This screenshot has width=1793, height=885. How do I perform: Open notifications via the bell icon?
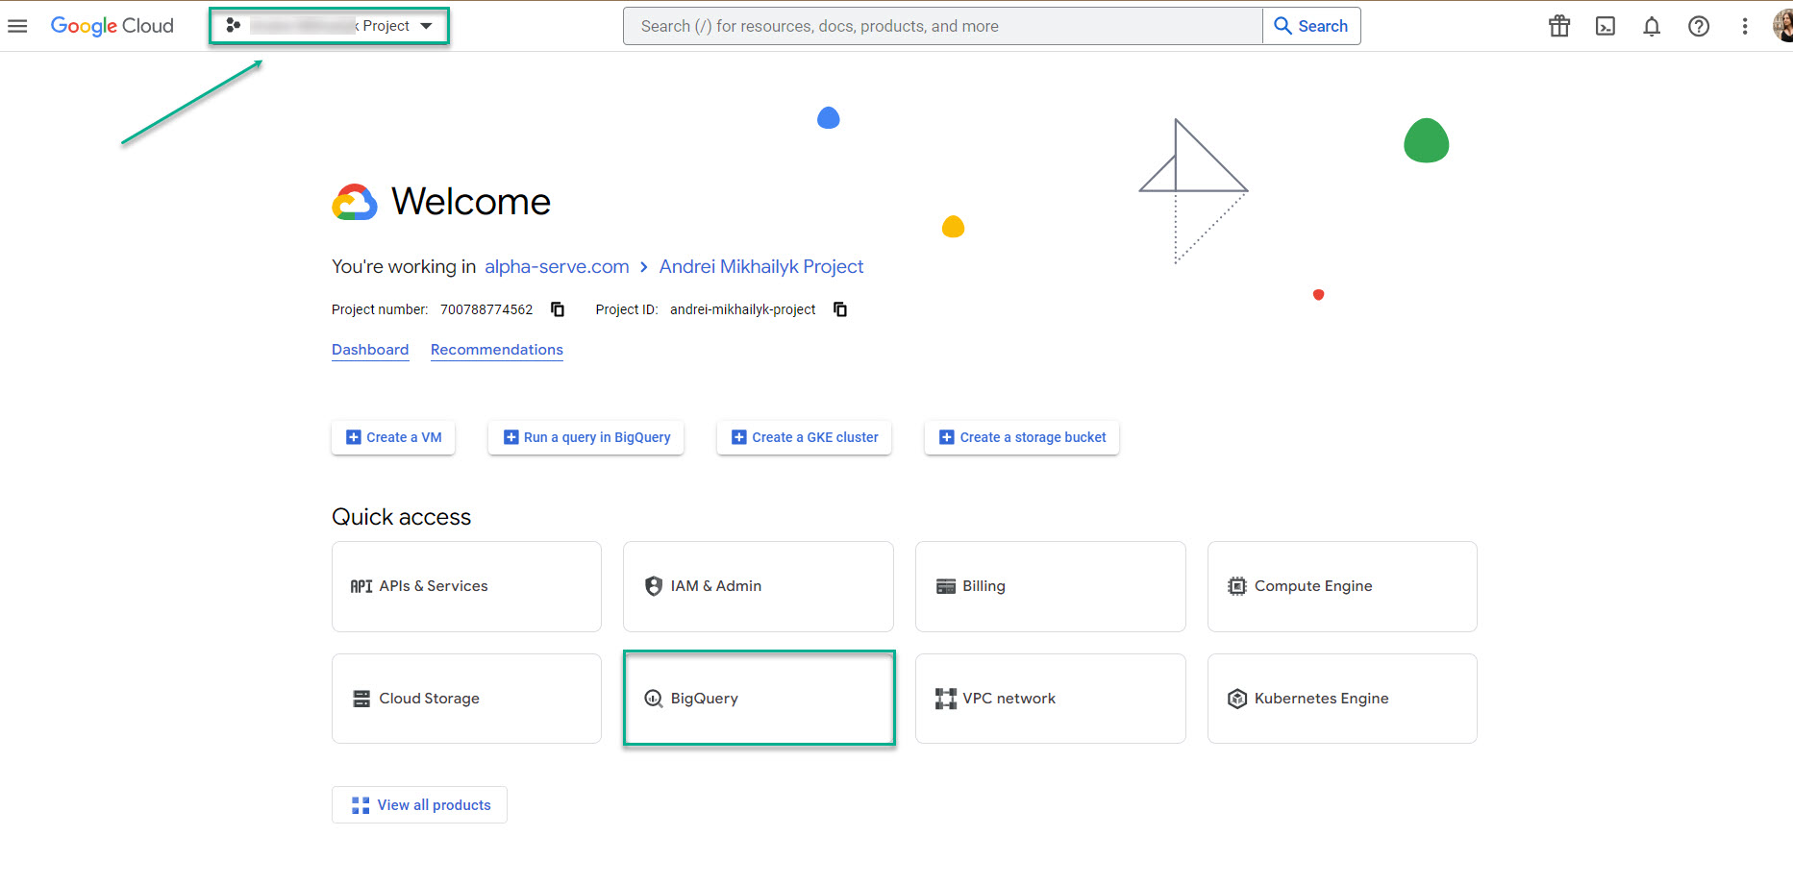click(x=1652, y=26)
